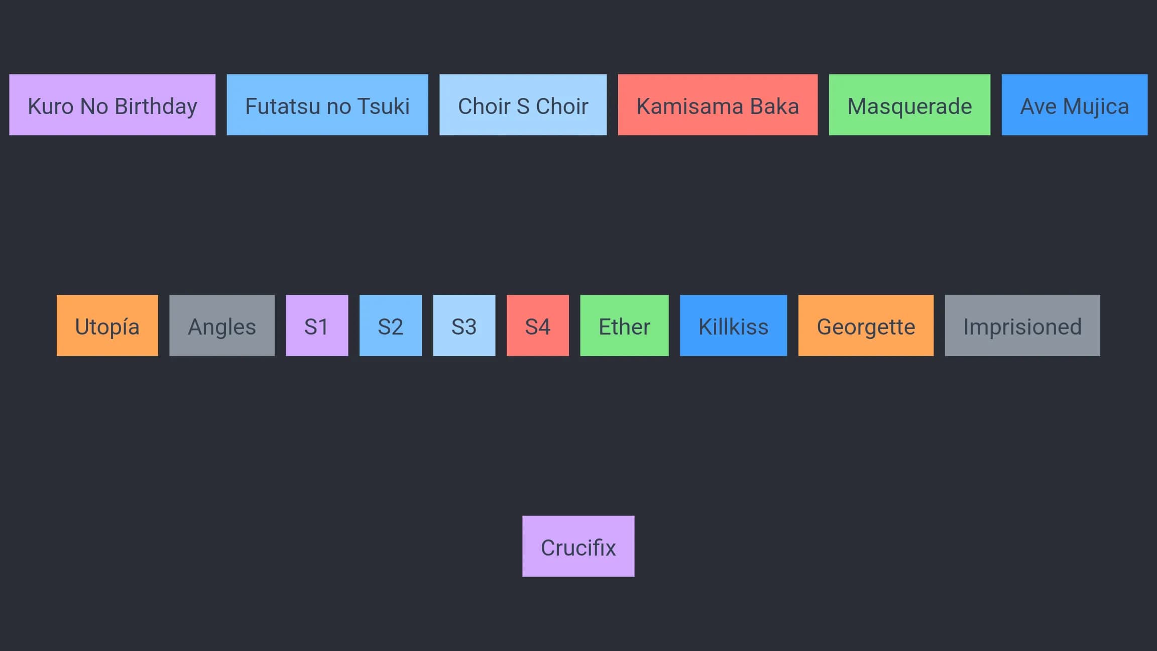Click the word Birthday in first tile
The image size is (1157, 651).
156,107
